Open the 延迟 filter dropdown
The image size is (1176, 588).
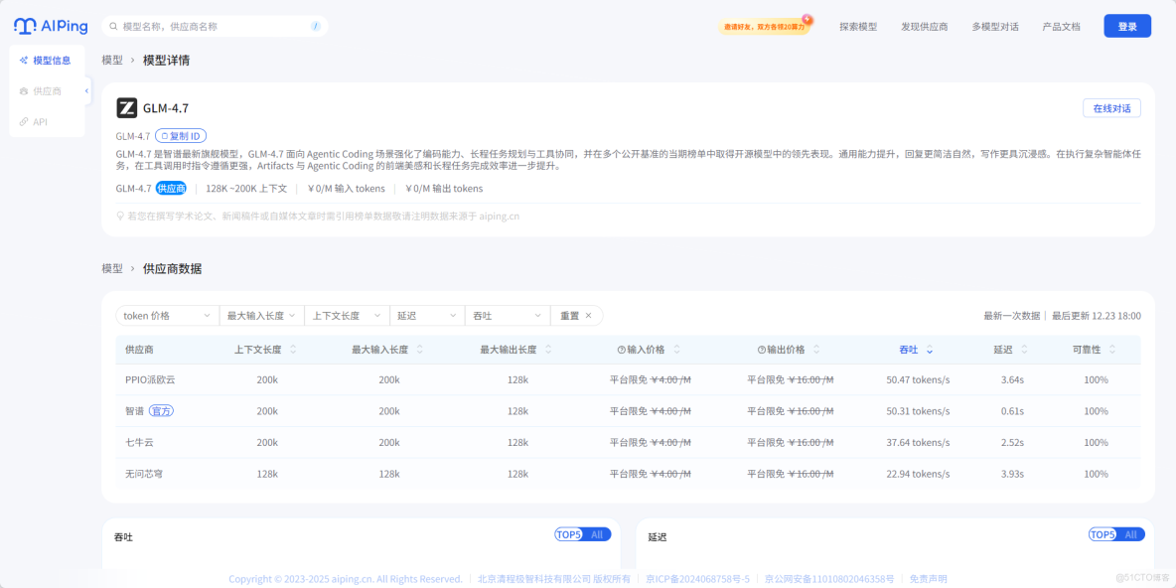tap(427, 315)
